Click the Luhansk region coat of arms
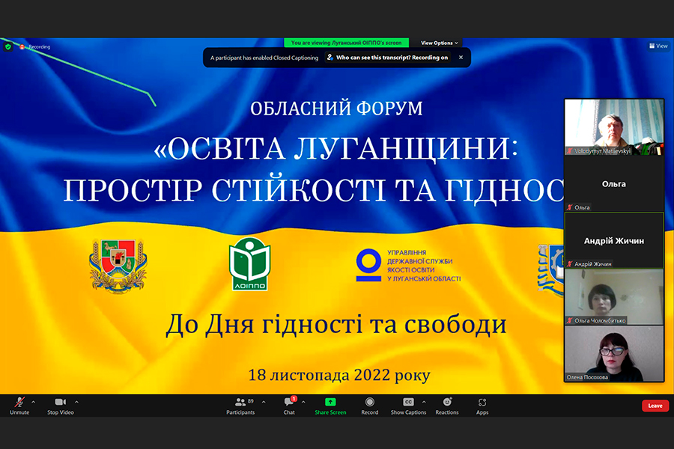Screen dimensions: 674x449 pos(118,266)
